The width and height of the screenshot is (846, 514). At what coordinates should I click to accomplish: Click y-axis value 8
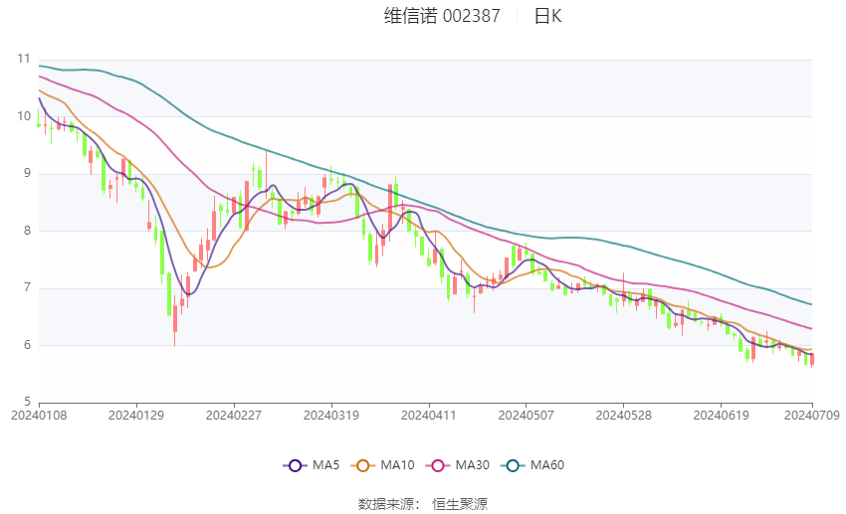(x=27, y=231)
